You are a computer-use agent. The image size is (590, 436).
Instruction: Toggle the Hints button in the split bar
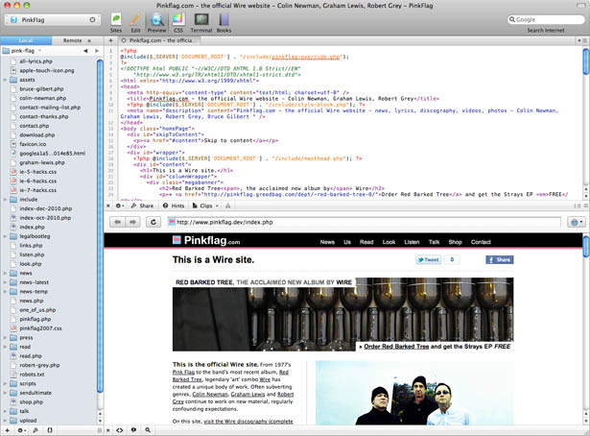click(175, 206)
